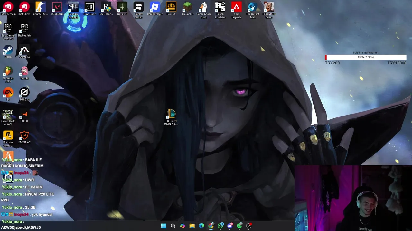Switch to OBS Studio in the taskbar

[x=249, y=226]
